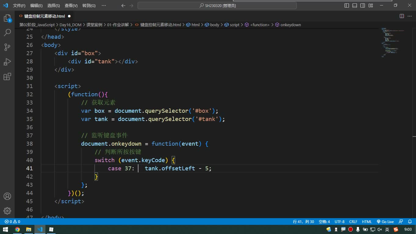Image resolution: width=416 pixels, height=234 pixels.
Task: Open the 文件(F) menu
Action: 19,5
